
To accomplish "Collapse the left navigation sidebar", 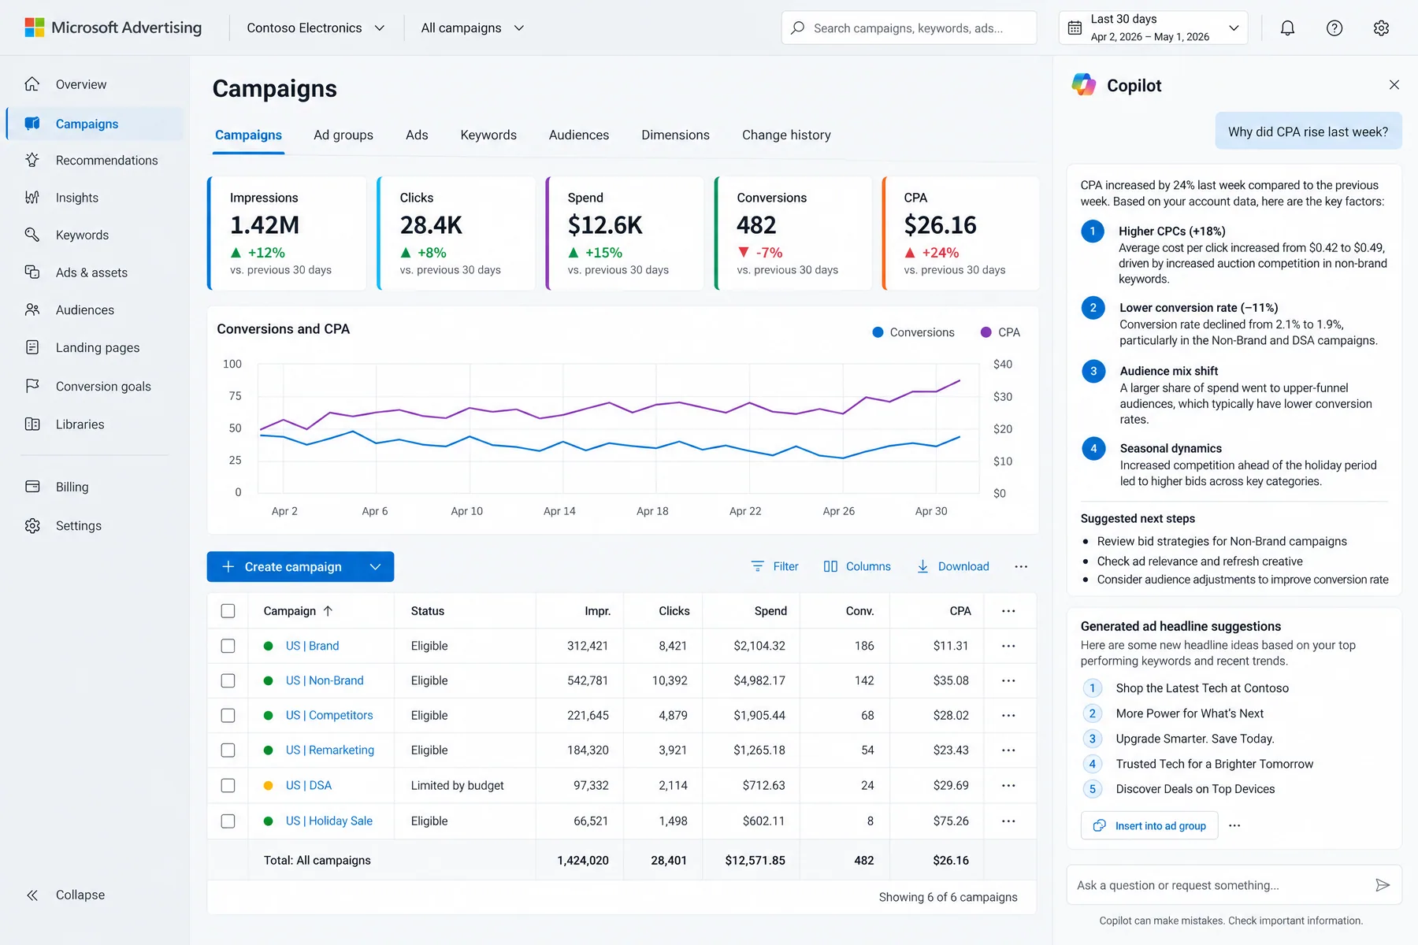I will (x=66, y=895).
